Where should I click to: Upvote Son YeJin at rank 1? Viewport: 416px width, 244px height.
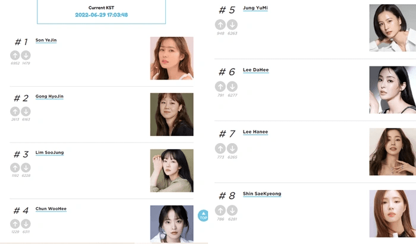click(15, 55)
